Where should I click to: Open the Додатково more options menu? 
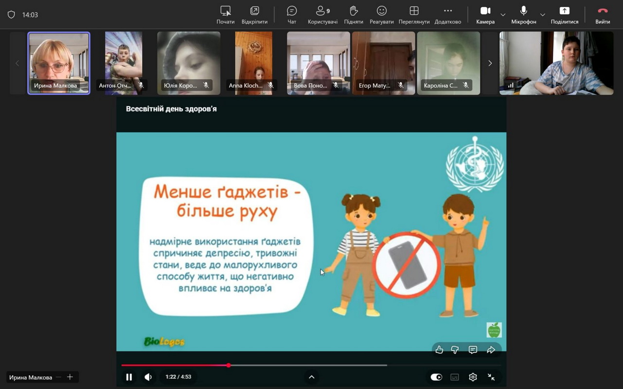447,15
